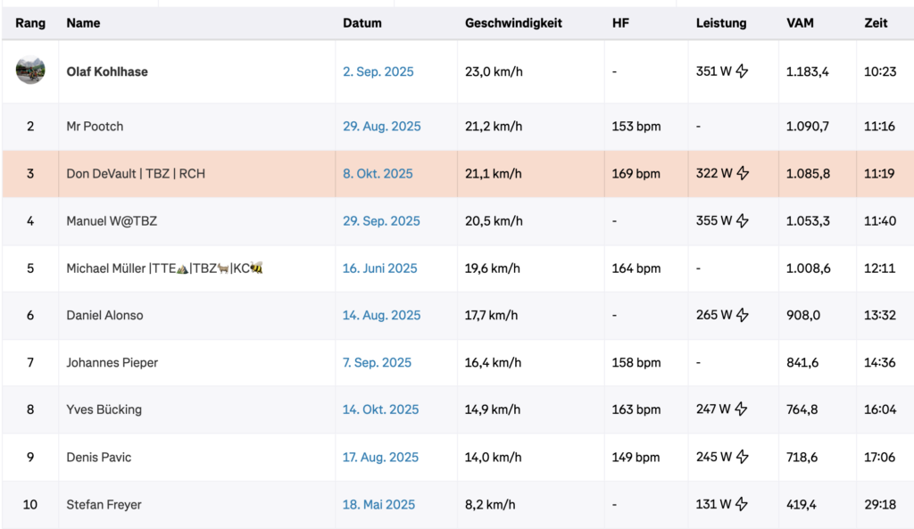Click power meter icon next to 351 W
Viewport: 914px width, 529px height.
(742, 71)
